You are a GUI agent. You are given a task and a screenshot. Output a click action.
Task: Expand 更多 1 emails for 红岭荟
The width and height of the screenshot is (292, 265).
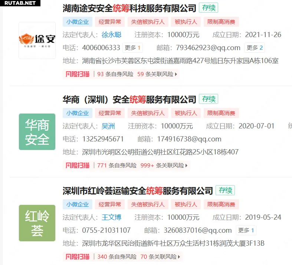[x=246, y=230]
